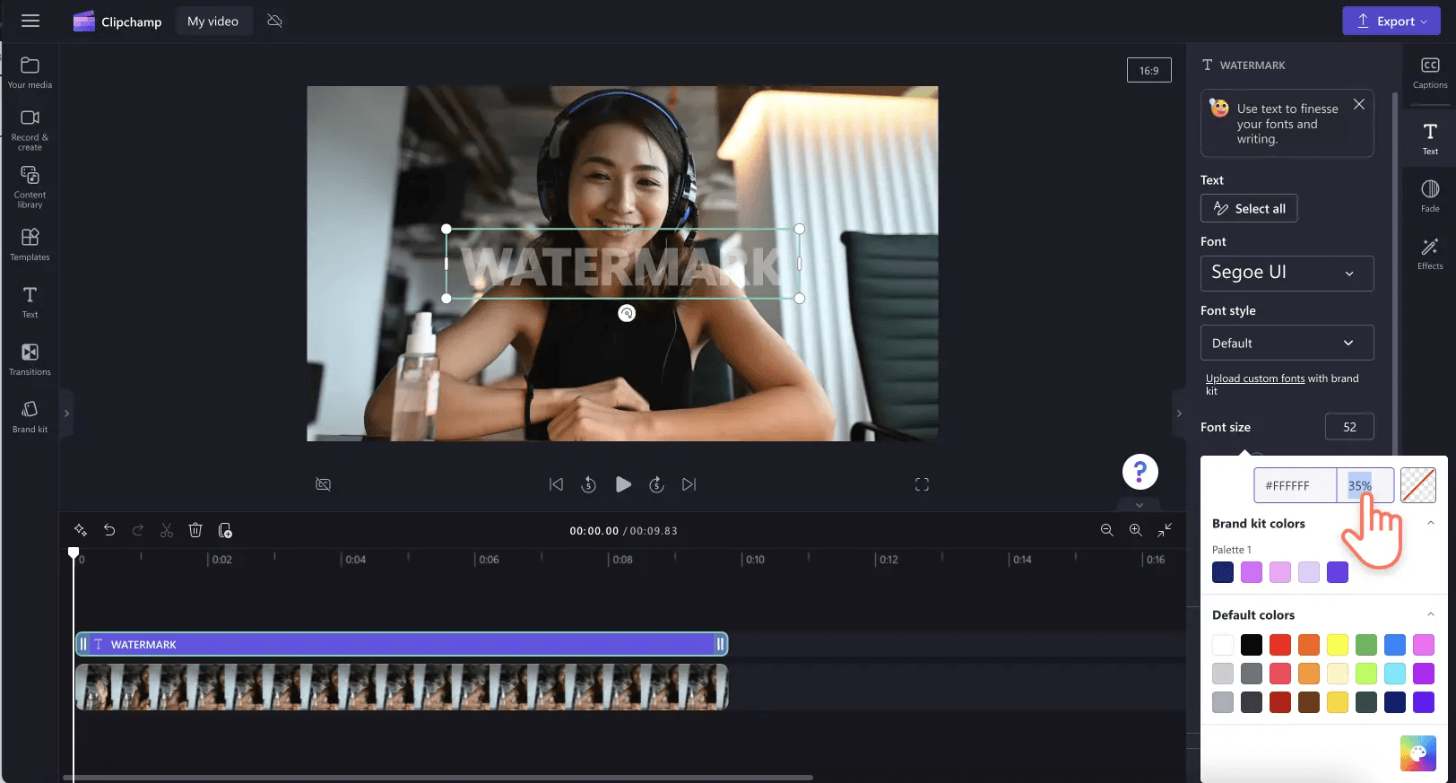The image size is (1456, 783).
Task: Open the Brand kit panel
Action: [30, 416]
